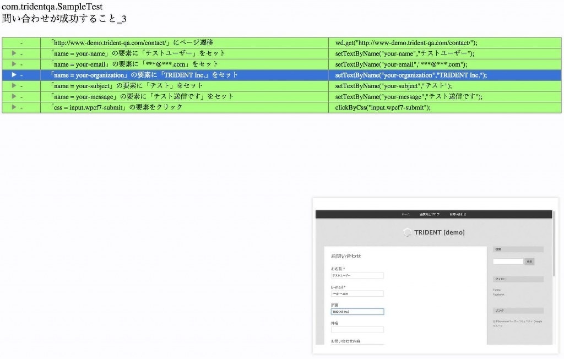Open the Facebook link under フォロー

pos(499,295)
